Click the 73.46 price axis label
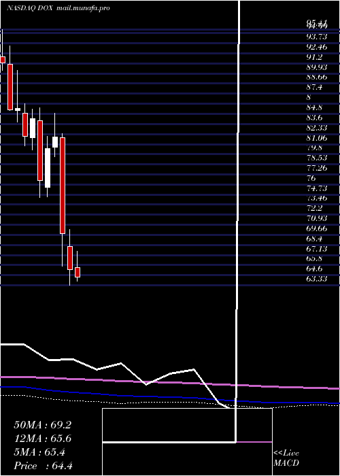Screen dimensions: 340x476 pyautogui.click(x=317, y=199)
